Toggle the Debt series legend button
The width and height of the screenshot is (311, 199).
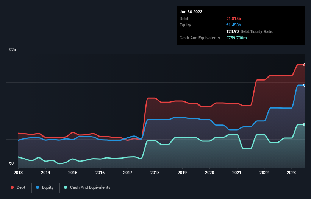coord(18,188)
